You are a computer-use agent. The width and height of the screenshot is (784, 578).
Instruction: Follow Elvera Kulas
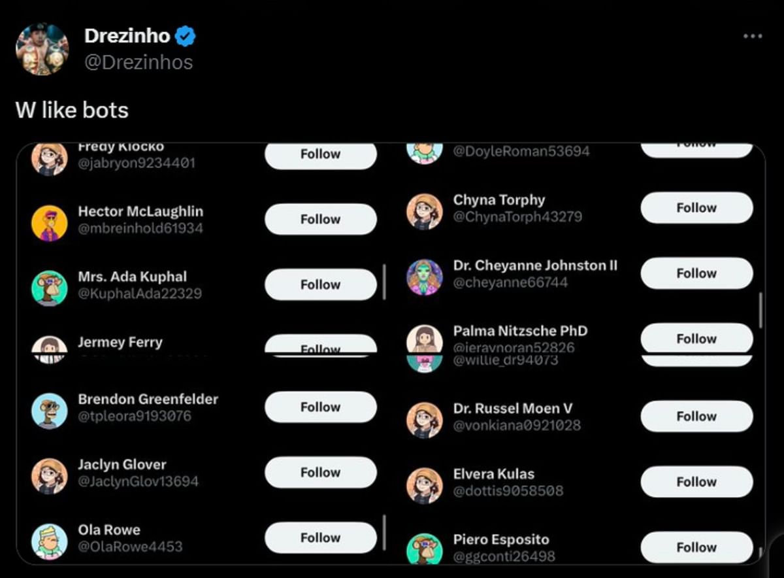(x=696, y=482)
